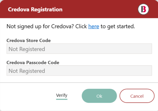Select the teal underline beneath Verify
158x111 pixels.
[62, 99]
